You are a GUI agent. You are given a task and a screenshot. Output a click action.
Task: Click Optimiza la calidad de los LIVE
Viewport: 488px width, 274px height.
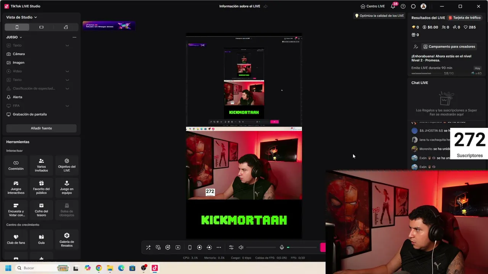379,16
